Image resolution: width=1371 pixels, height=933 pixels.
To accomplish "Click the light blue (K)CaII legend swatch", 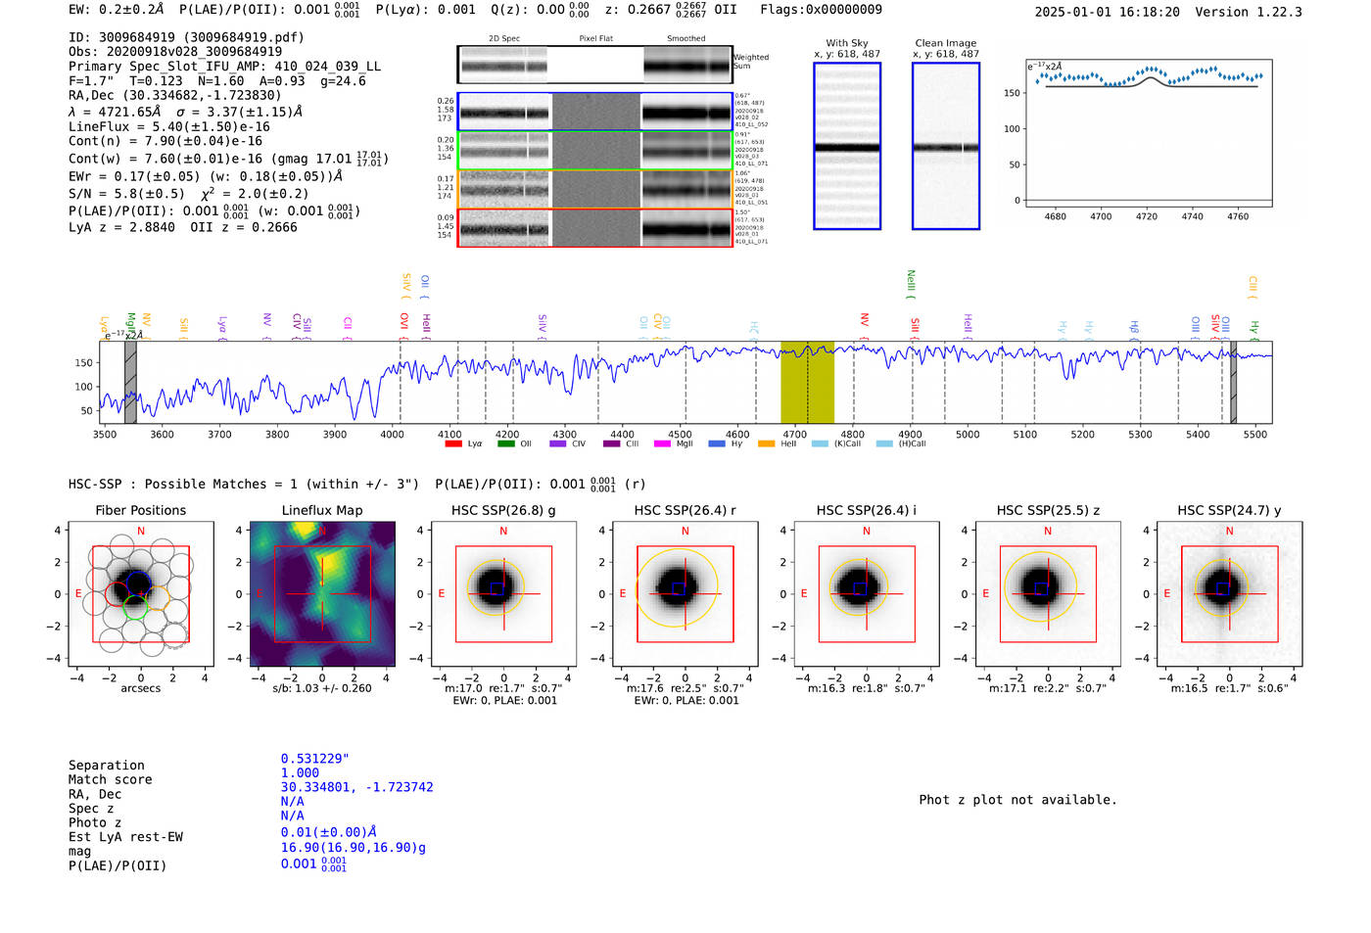I will pyautogui.click(x=820, y=443).
